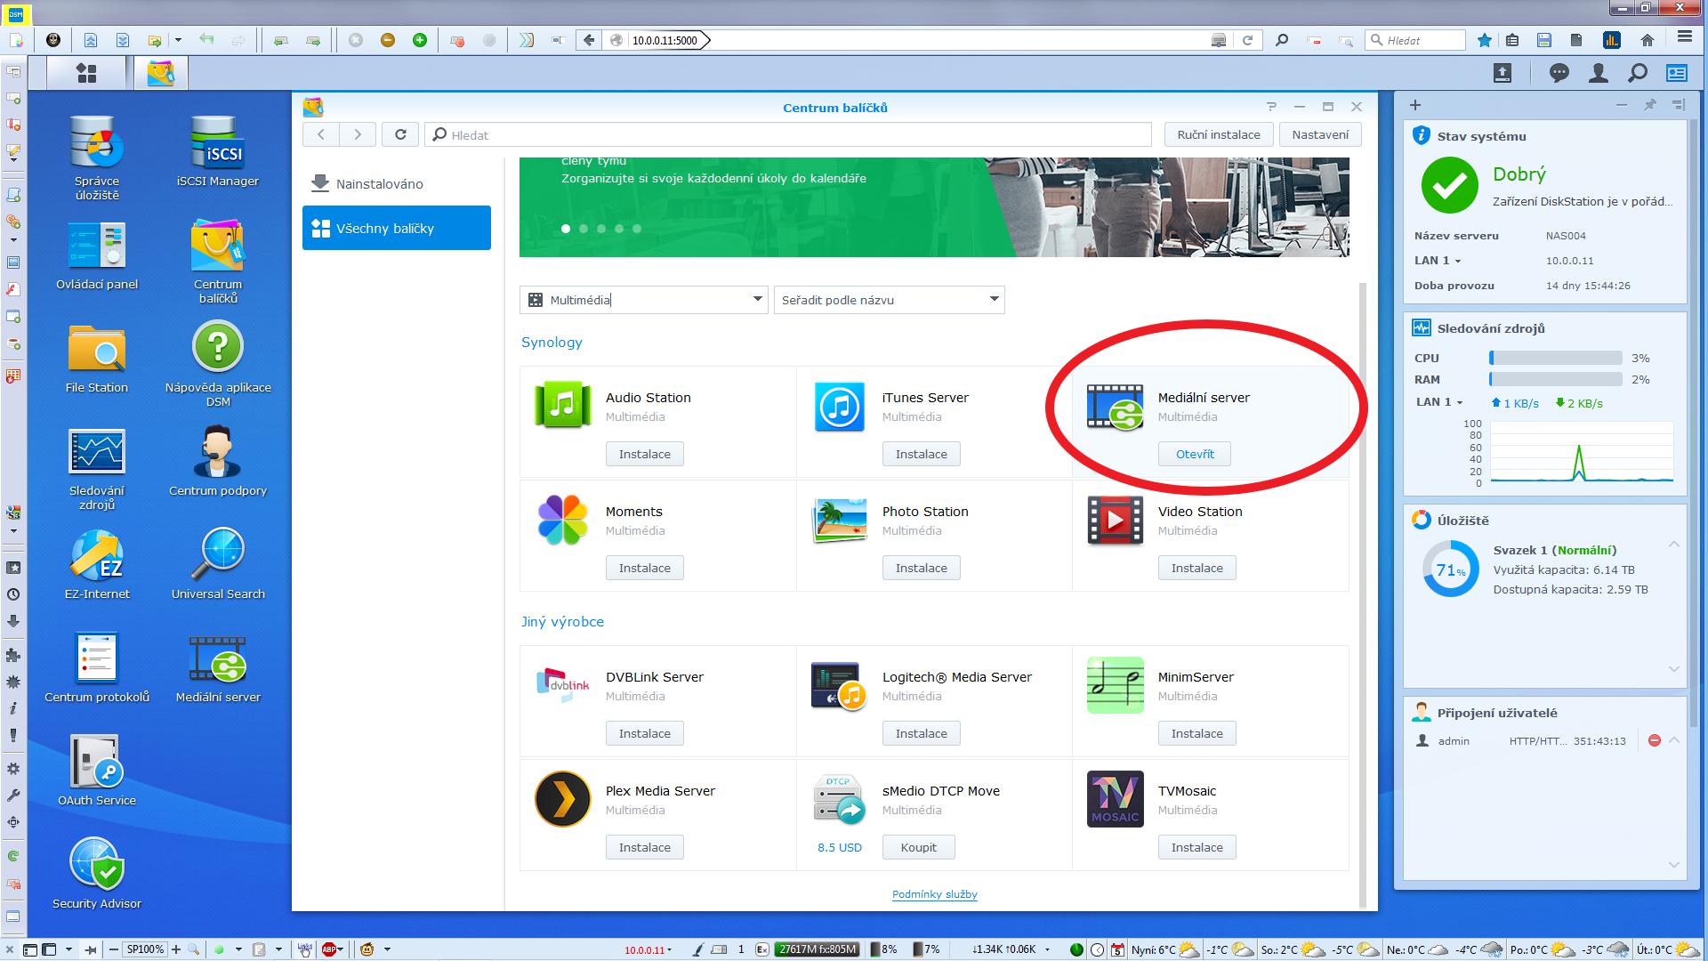Click Package Center back arrow
Image resolution: width=1708 pixels, height=961 pixels.
point(321,134)
